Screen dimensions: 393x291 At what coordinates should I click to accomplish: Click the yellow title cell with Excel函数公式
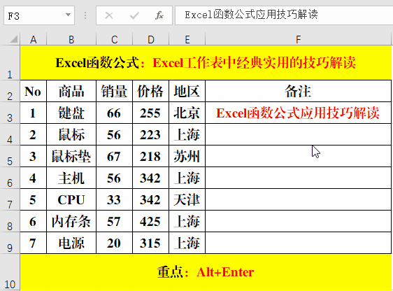pos(206,63)
